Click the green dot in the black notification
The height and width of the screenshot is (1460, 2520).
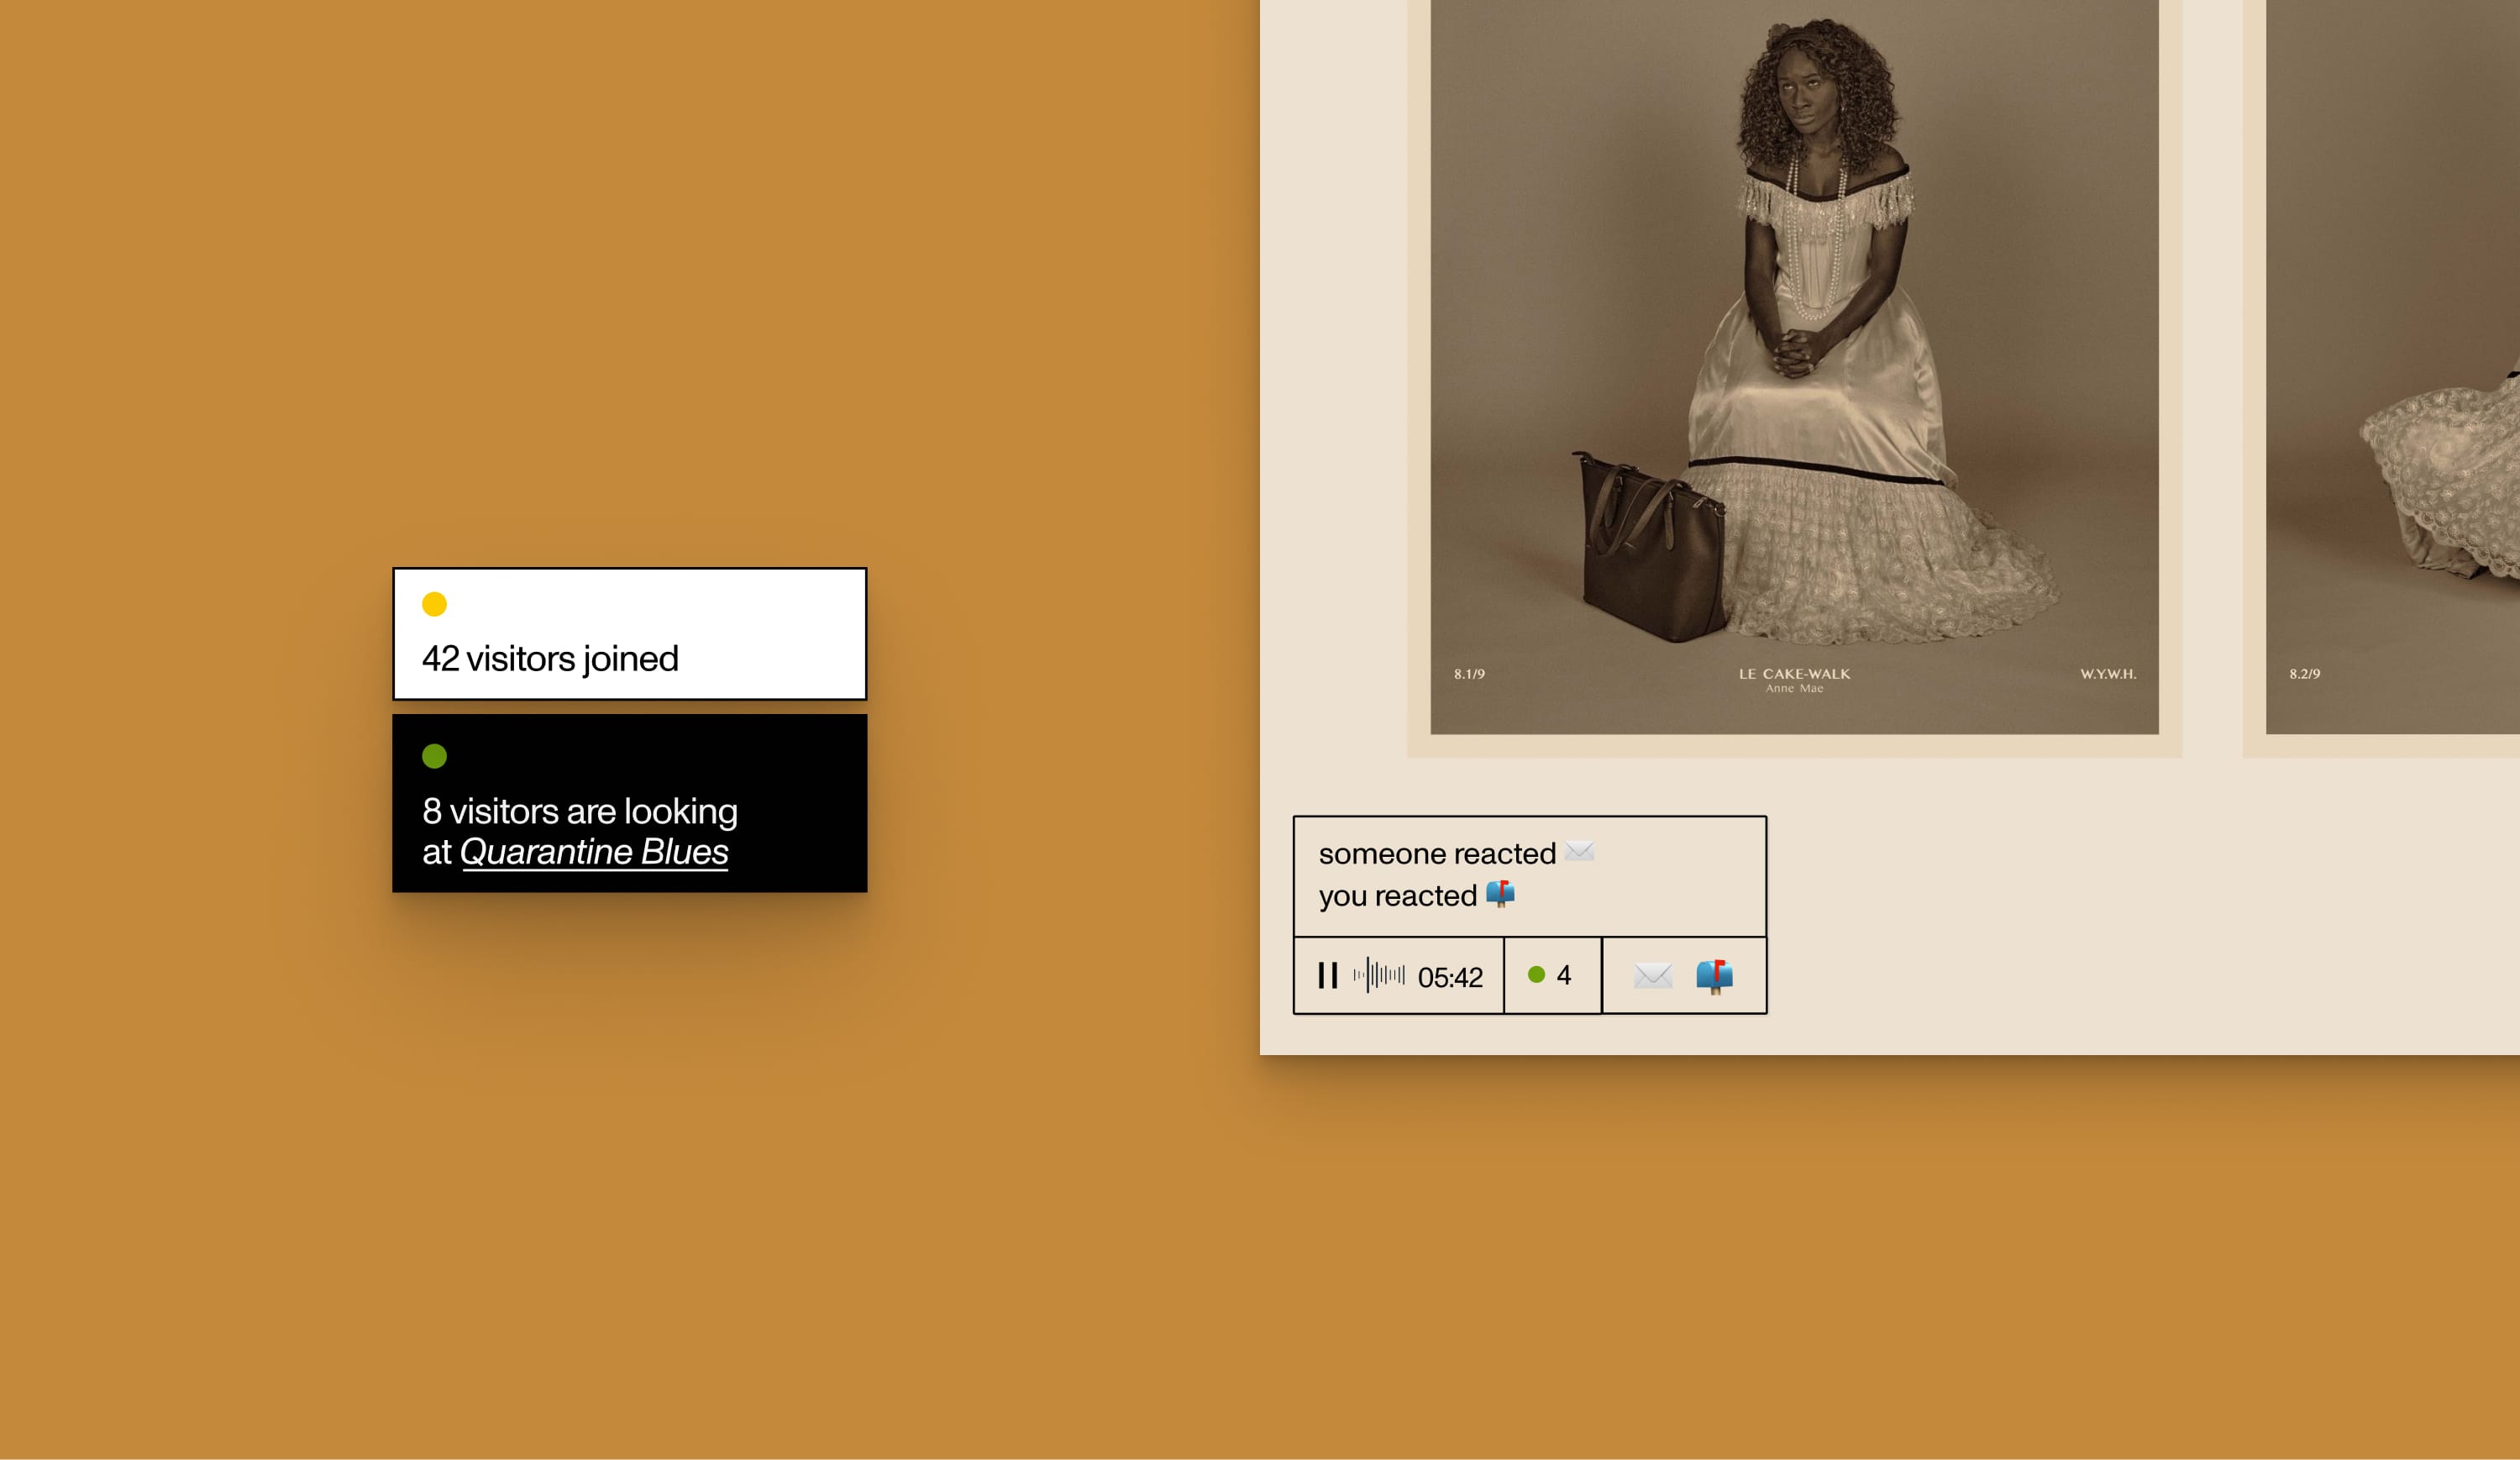click(x=434, y=756)
